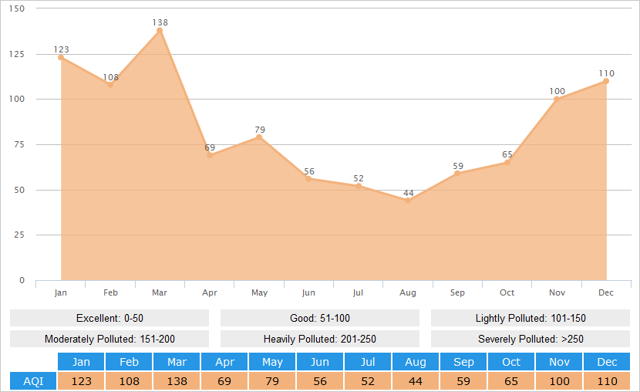Click the July data point at 52
Screen dimensions: 640x392
[359, 186]
